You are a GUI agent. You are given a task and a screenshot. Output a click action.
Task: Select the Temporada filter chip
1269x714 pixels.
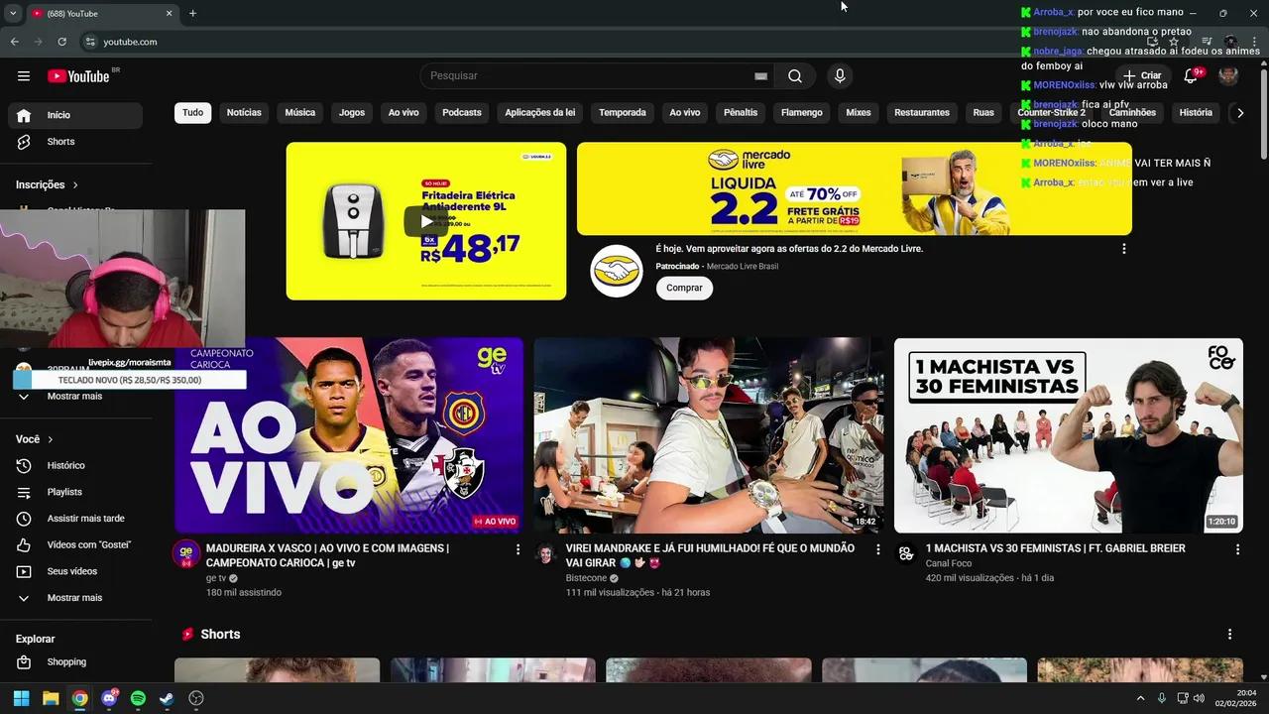(623, 113)
